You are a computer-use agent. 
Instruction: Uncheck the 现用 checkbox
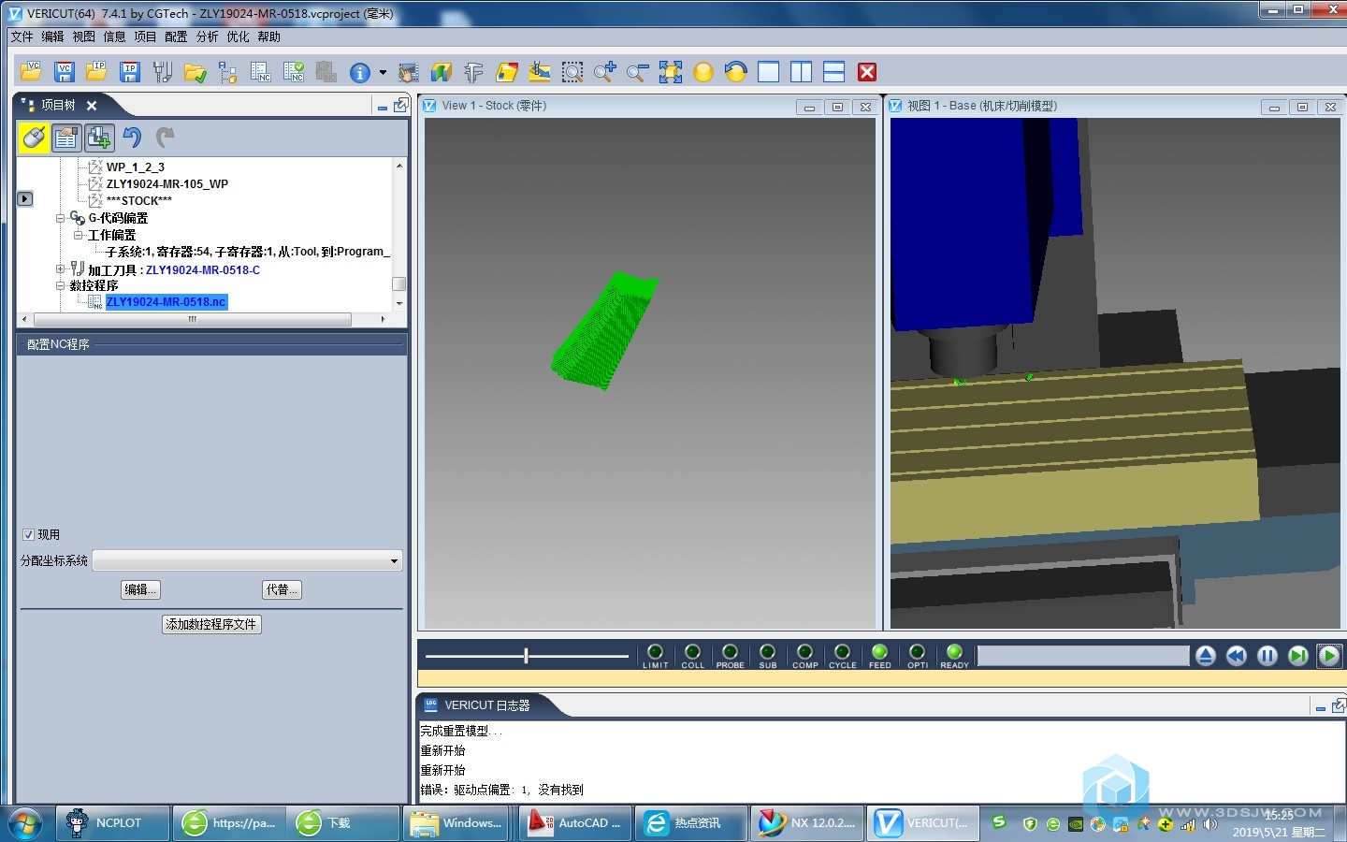click(28, 534)
